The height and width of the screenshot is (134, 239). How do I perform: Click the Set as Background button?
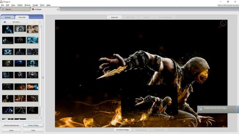[x=165, y=17]
